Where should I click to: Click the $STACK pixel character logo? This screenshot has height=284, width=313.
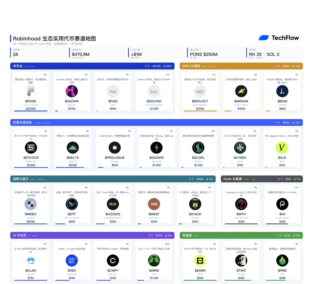195,204
